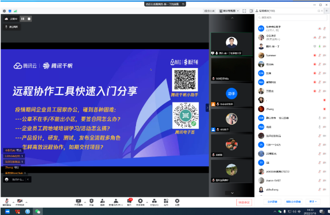Collapse the chat input popup arrow
The image size is (330, 215).
[x=28, y=179]
